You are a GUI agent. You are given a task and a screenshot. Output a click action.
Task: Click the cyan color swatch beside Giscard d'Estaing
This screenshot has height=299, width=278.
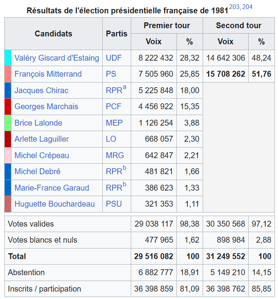pos(8,58)
